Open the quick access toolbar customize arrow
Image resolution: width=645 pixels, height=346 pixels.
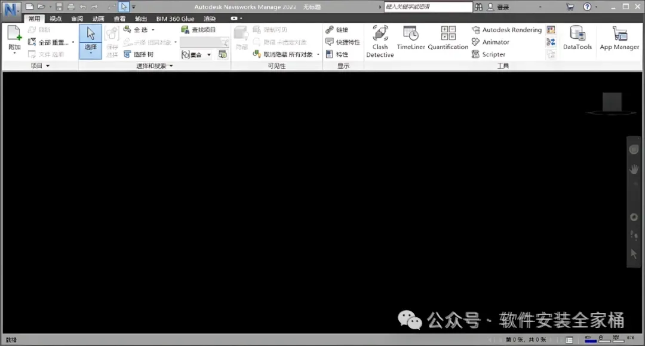pos(134,7)
